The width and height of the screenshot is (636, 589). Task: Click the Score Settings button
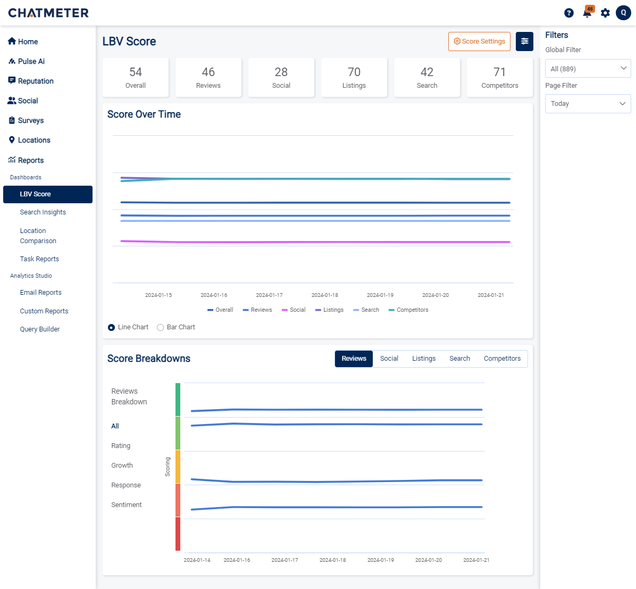click(x=479, y=42)
